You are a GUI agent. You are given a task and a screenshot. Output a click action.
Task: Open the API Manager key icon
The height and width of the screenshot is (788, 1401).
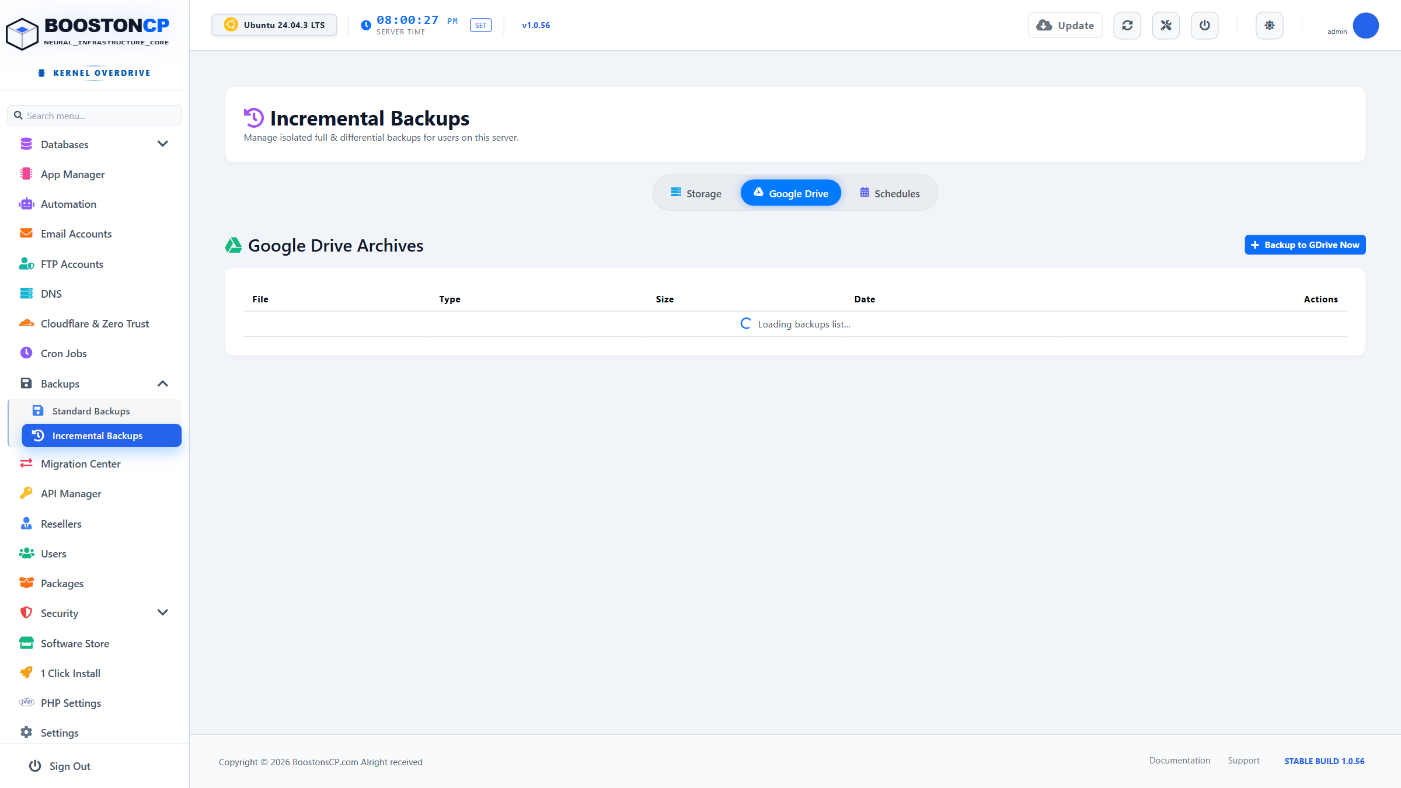[x=26, y=493]
